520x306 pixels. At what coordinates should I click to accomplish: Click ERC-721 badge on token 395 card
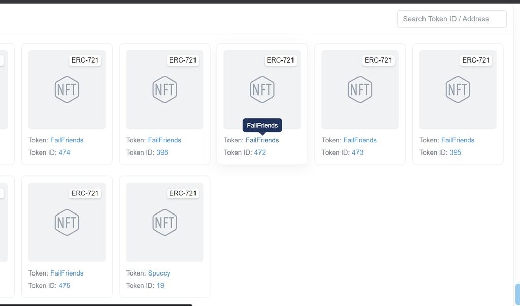click(476, 60)
